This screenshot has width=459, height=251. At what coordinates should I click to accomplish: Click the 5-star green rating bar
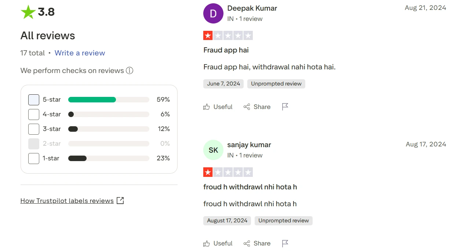[x=92, y=100]
